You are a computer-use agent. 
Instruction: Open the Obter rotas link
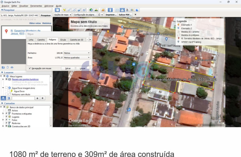(x=35, y=23)
